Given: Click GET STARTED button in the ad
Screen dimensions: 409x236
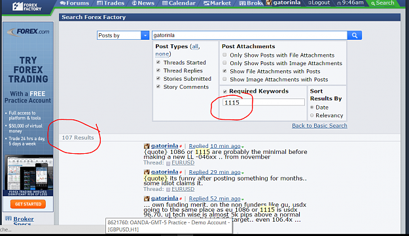Looking at the screenshot, I should click(x=28, y=204).
